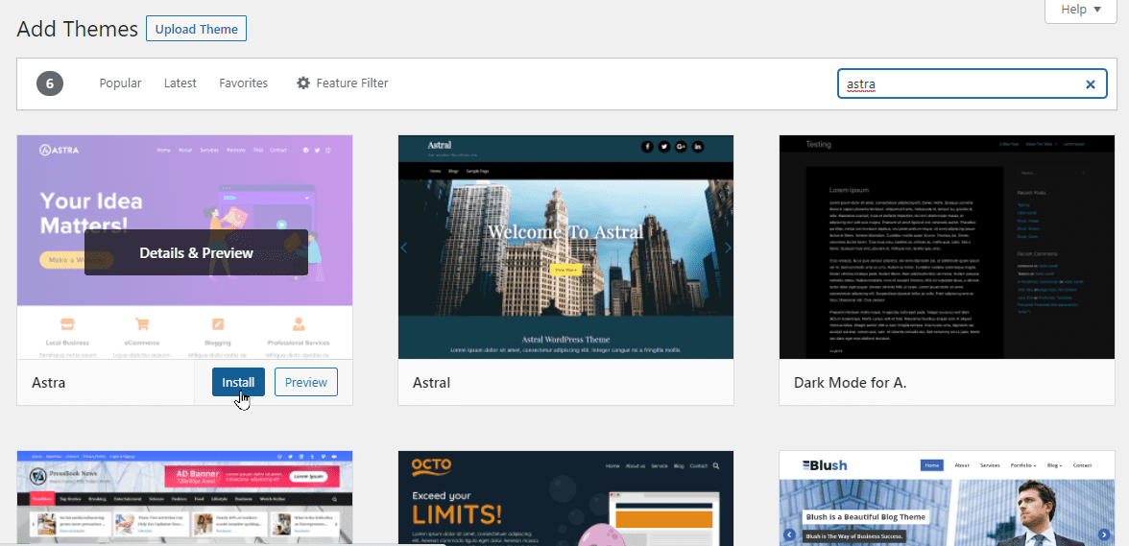Switch to the Popular tab
Screen dimensions: 1129x546
coord(120,83)
